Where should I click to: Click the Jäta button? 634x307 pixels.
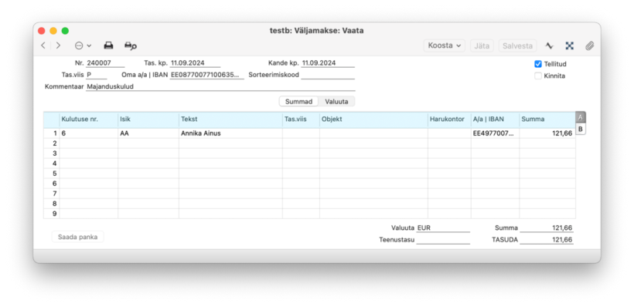[482, 46]
